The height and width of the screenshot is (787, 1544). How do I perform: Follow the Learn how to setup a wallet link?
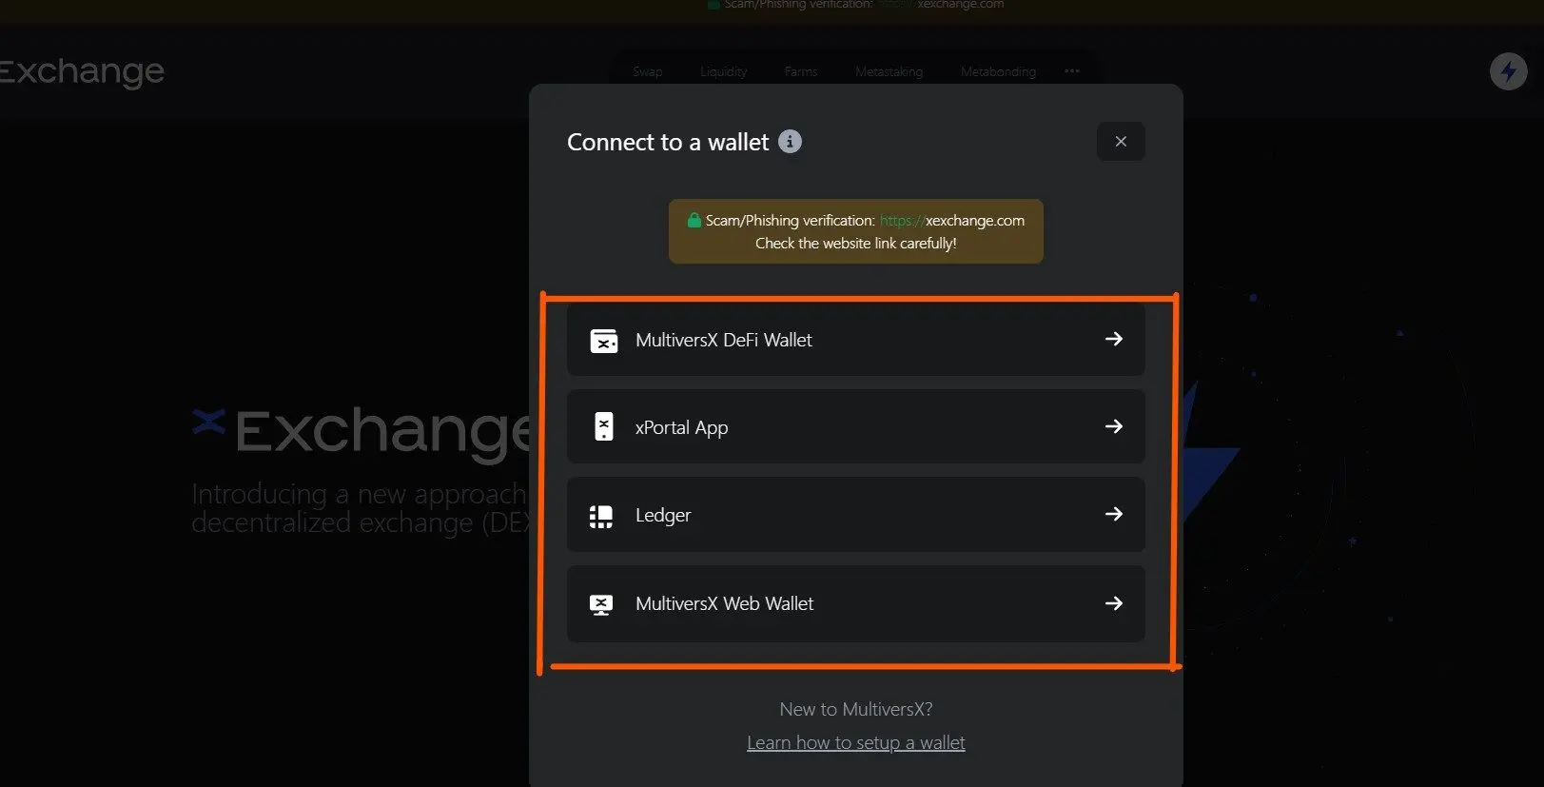(856, 742)
